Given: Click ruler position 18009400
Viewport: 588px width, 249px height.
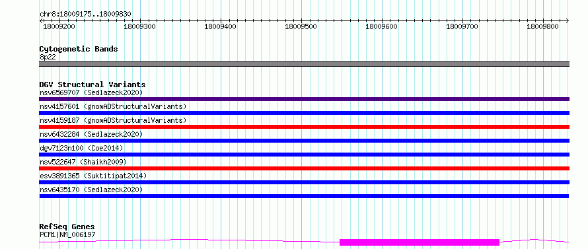Looking at the screenshot, I should (x=221, y=26).
